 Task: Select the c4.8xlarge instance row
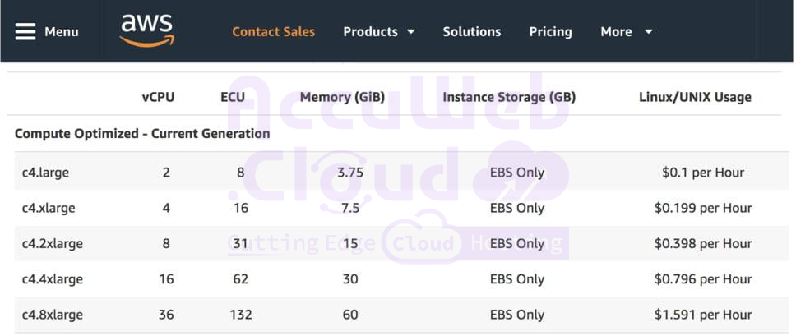(x=53, y=315)
